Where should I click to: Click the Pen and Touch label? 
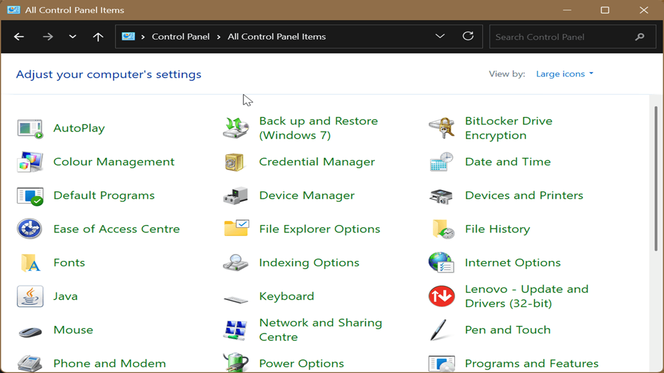(x=507, y=330)
